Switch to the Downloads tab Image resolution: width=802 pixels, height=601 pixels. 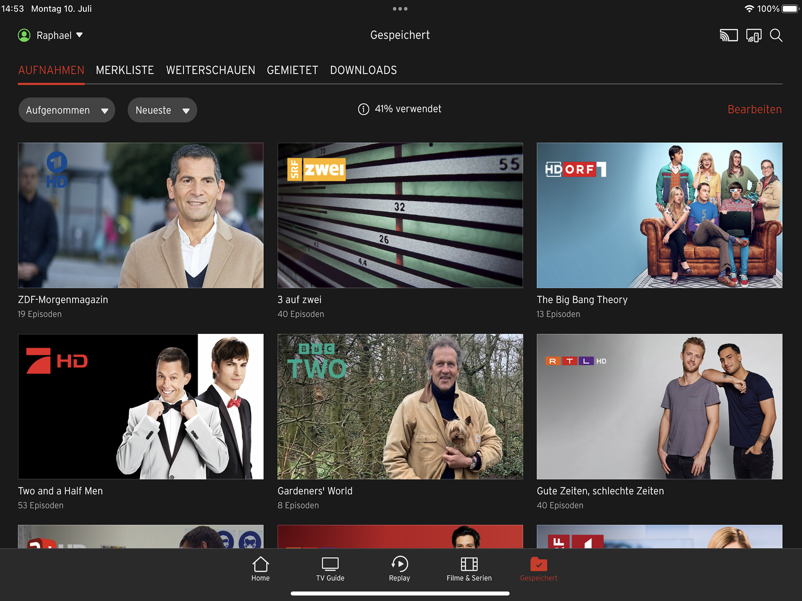tap(363, 70)
